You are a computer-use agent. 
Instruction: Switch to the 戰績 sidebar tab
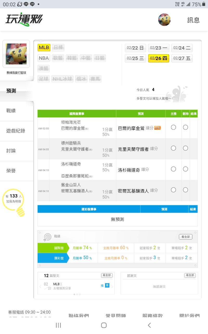[11, 111]
